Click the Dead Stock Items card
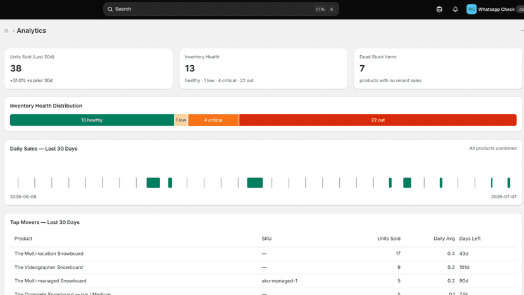The image size is (524, 295). (x=438, y=68)
